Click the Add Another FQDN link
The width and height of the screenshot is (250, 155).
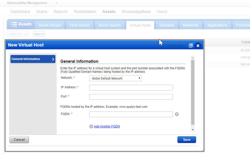tap(107, 126)
